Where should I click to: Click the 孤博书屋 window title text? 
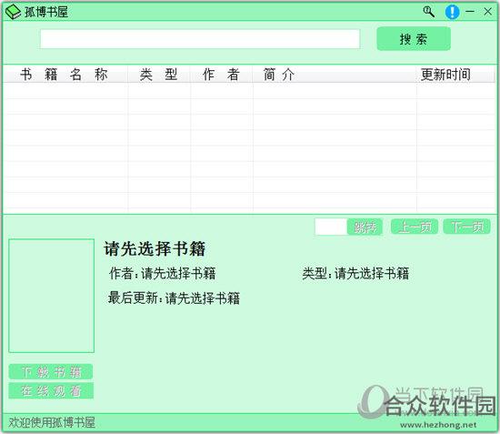point(46,12)
